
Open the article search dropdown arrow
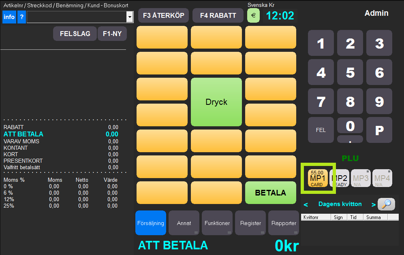click(130, 17)
